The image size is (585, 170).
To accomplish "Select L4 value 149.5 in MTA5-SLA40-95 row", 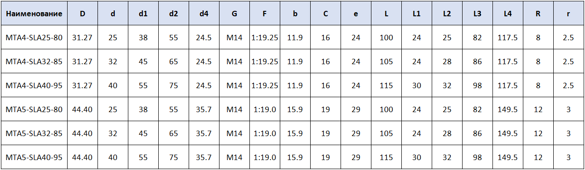I will coord(508,157).
